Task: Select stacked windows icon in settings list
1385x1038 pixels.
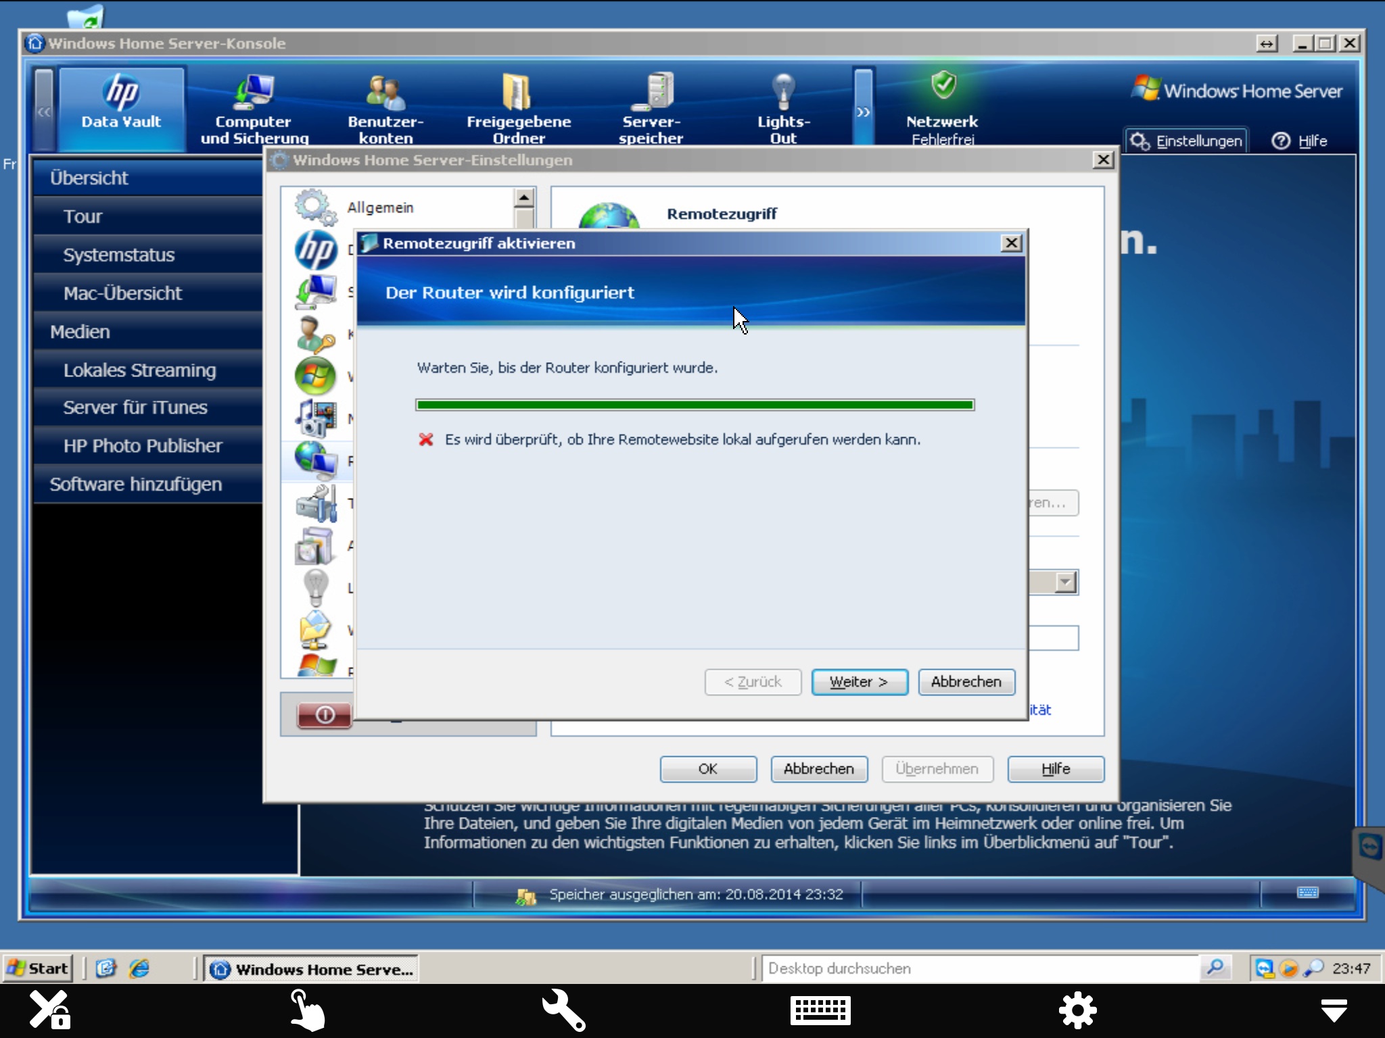Action: pos(316,545)
